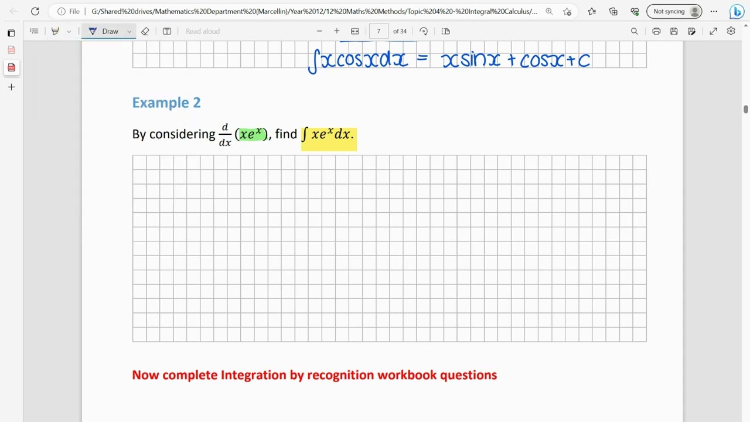Image resolution: width=750 pixels, height=422 pixels.
Task: Open the Bing chat sidebar icon
Action: click(737, 11)
